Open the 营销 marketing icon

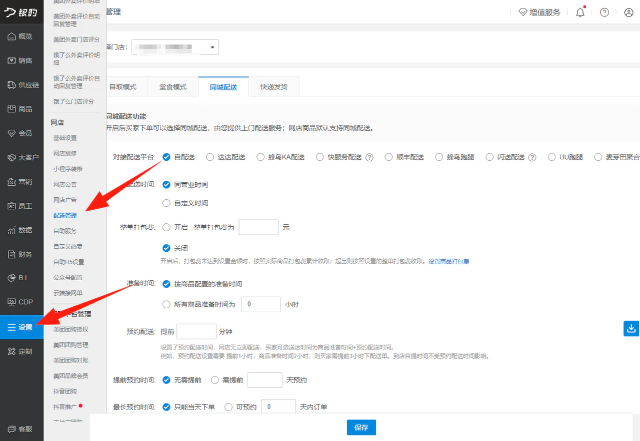tap(11, 182)
